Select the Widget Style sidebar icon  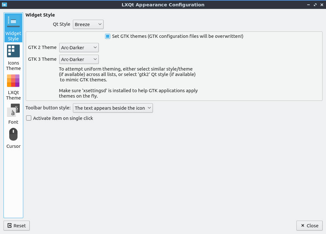13,28
